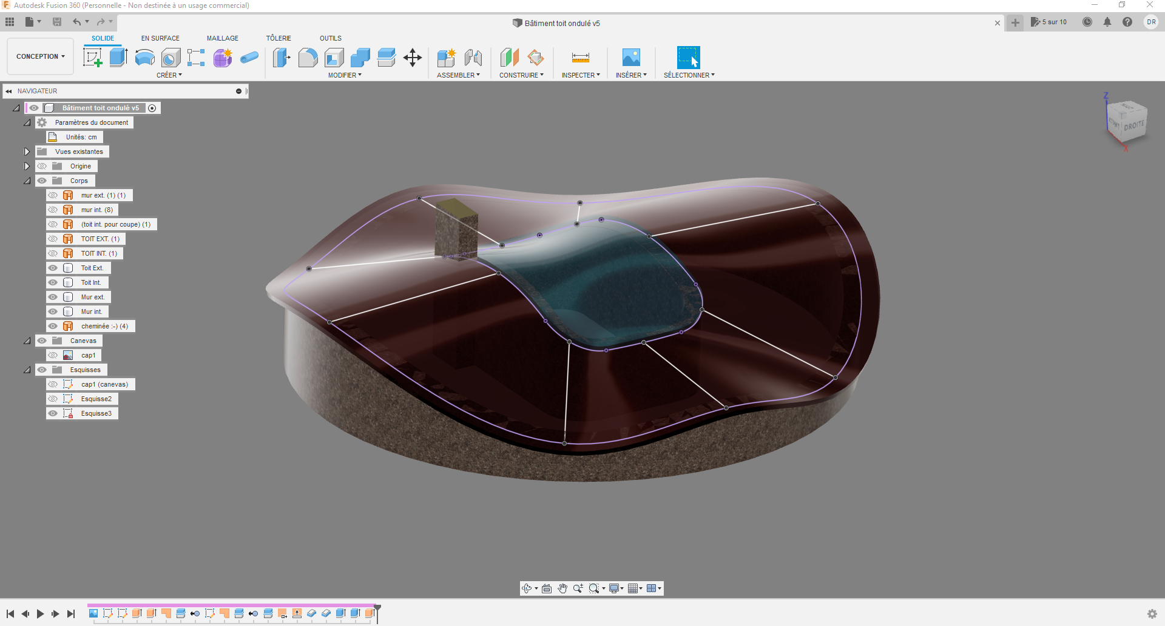Select the Révolution tool

coord(144,58)
